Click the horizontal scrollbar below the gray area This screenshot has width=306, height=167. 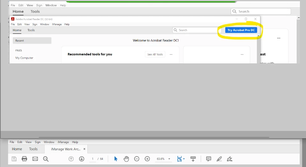[154, 137]
